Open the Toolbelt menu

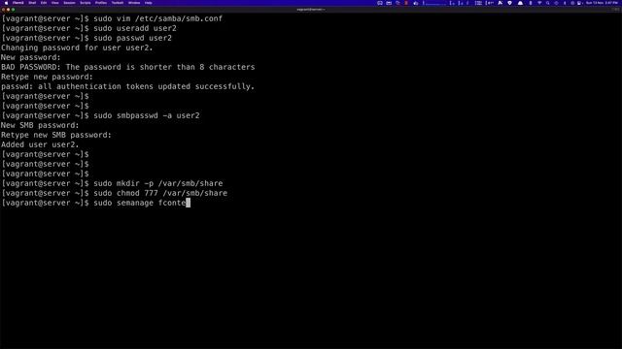[x=118, y=3]
